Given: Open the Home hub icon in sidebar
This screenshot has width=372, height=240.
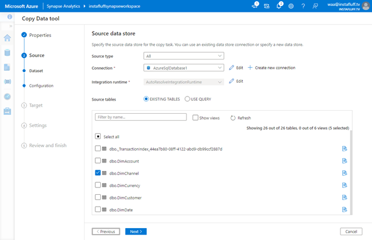Looking at the screenshot, I should tap(7, 38).
